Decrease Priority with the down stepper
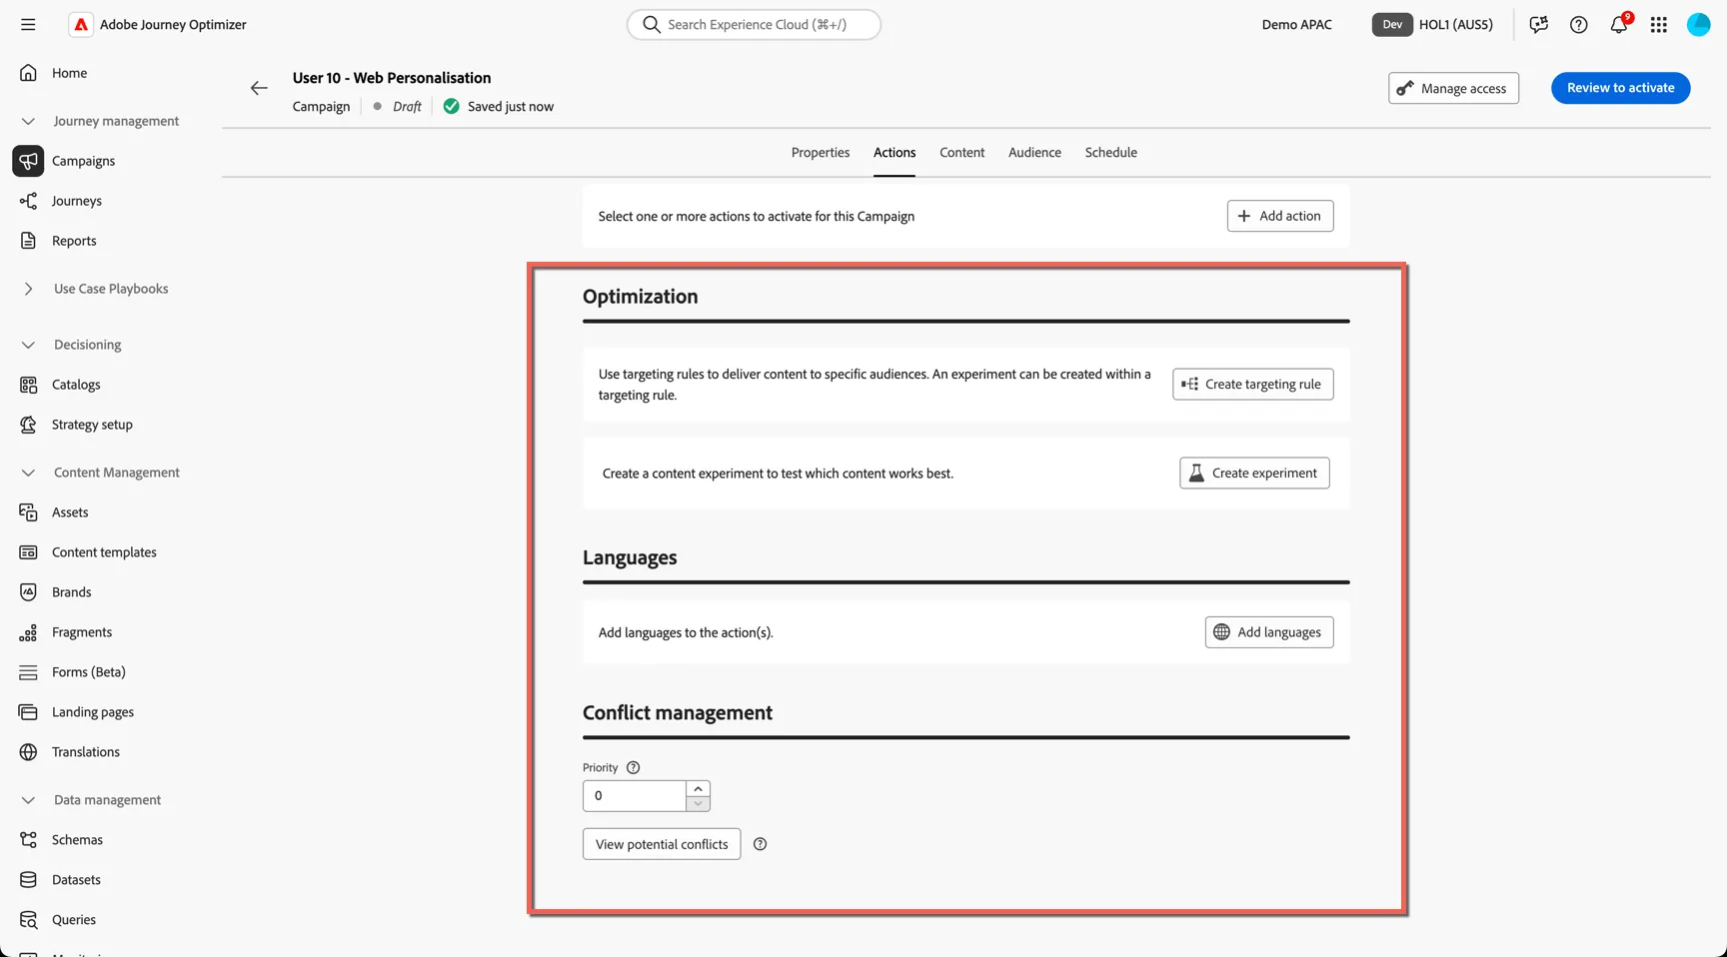Screen dimensions: 1727x957 click(x=698, y=803)
